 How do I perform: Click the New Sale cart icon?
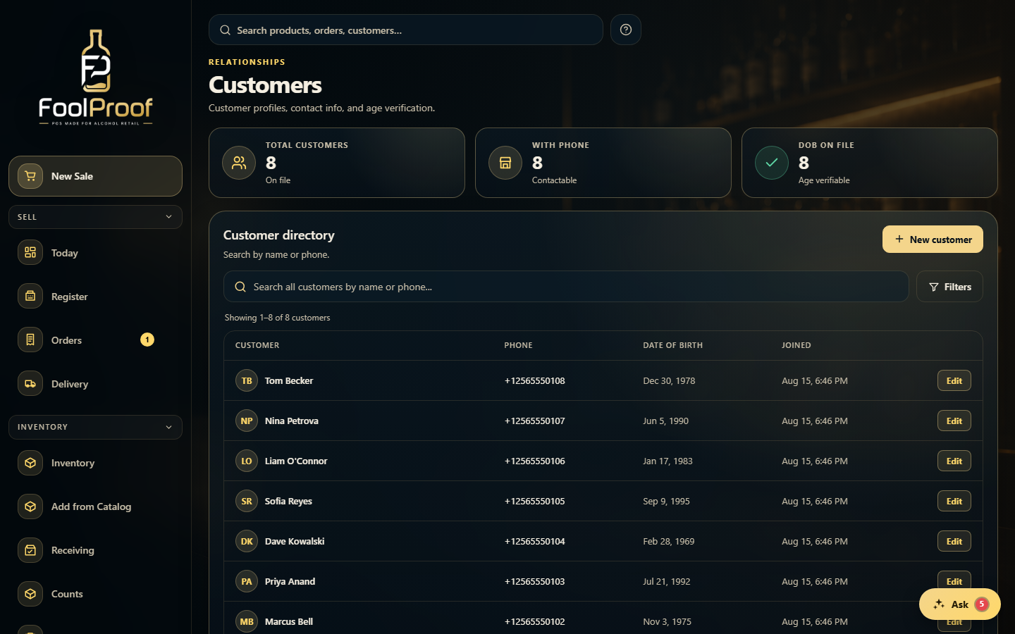tap(30, 176)
